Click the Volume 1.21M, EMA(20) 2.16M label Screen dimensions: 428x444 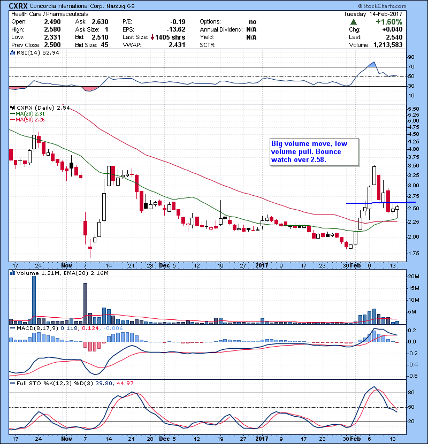point(62,273)
